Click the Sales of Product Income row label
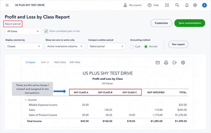Screen dimensions: 211x133 pos(43,115)
